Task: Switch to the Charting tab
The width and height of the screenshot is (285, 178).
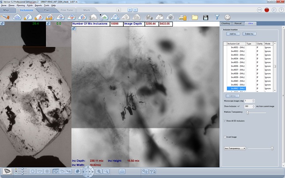Action: coord(225,23)
